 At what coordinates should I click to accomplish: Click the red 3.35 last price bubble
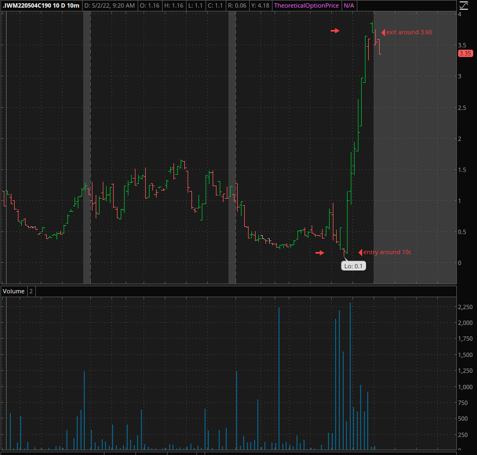point(465,53)
